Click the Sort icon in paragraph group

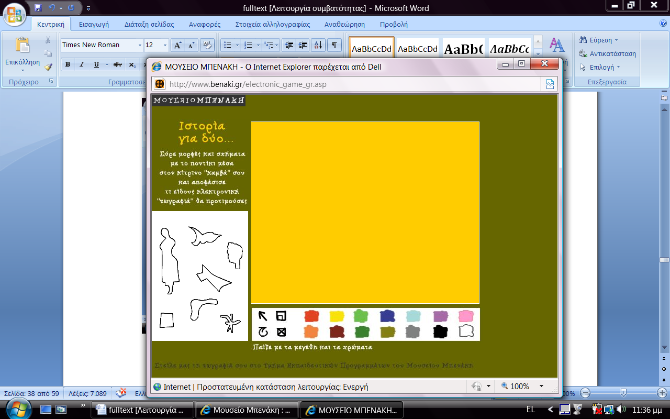pos(318,45)
